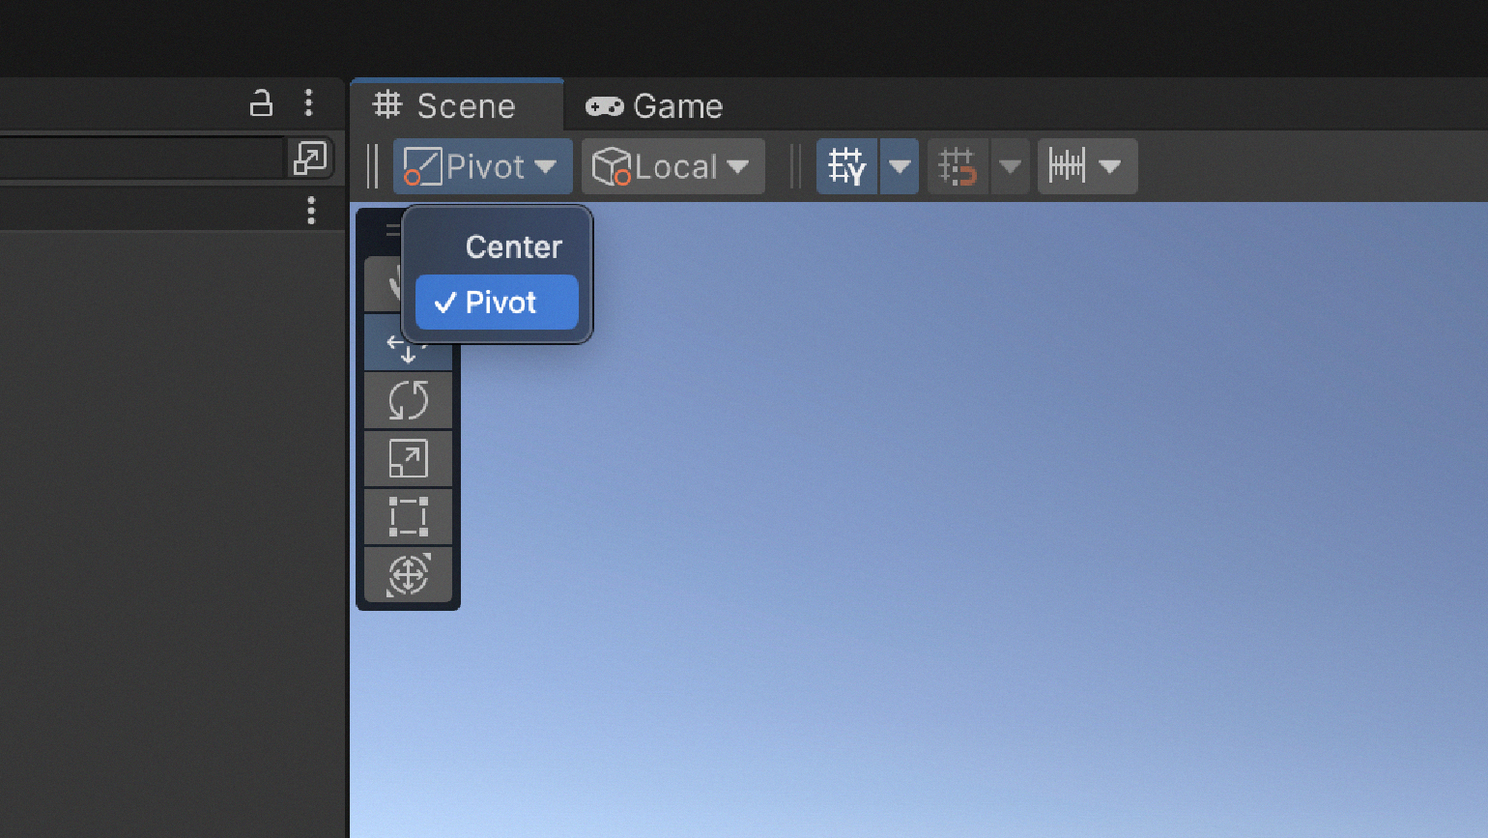Viewport: 1488px width, 838px height.
Task: Select the combined Transform tool
Action: click(x=408, y=574)
